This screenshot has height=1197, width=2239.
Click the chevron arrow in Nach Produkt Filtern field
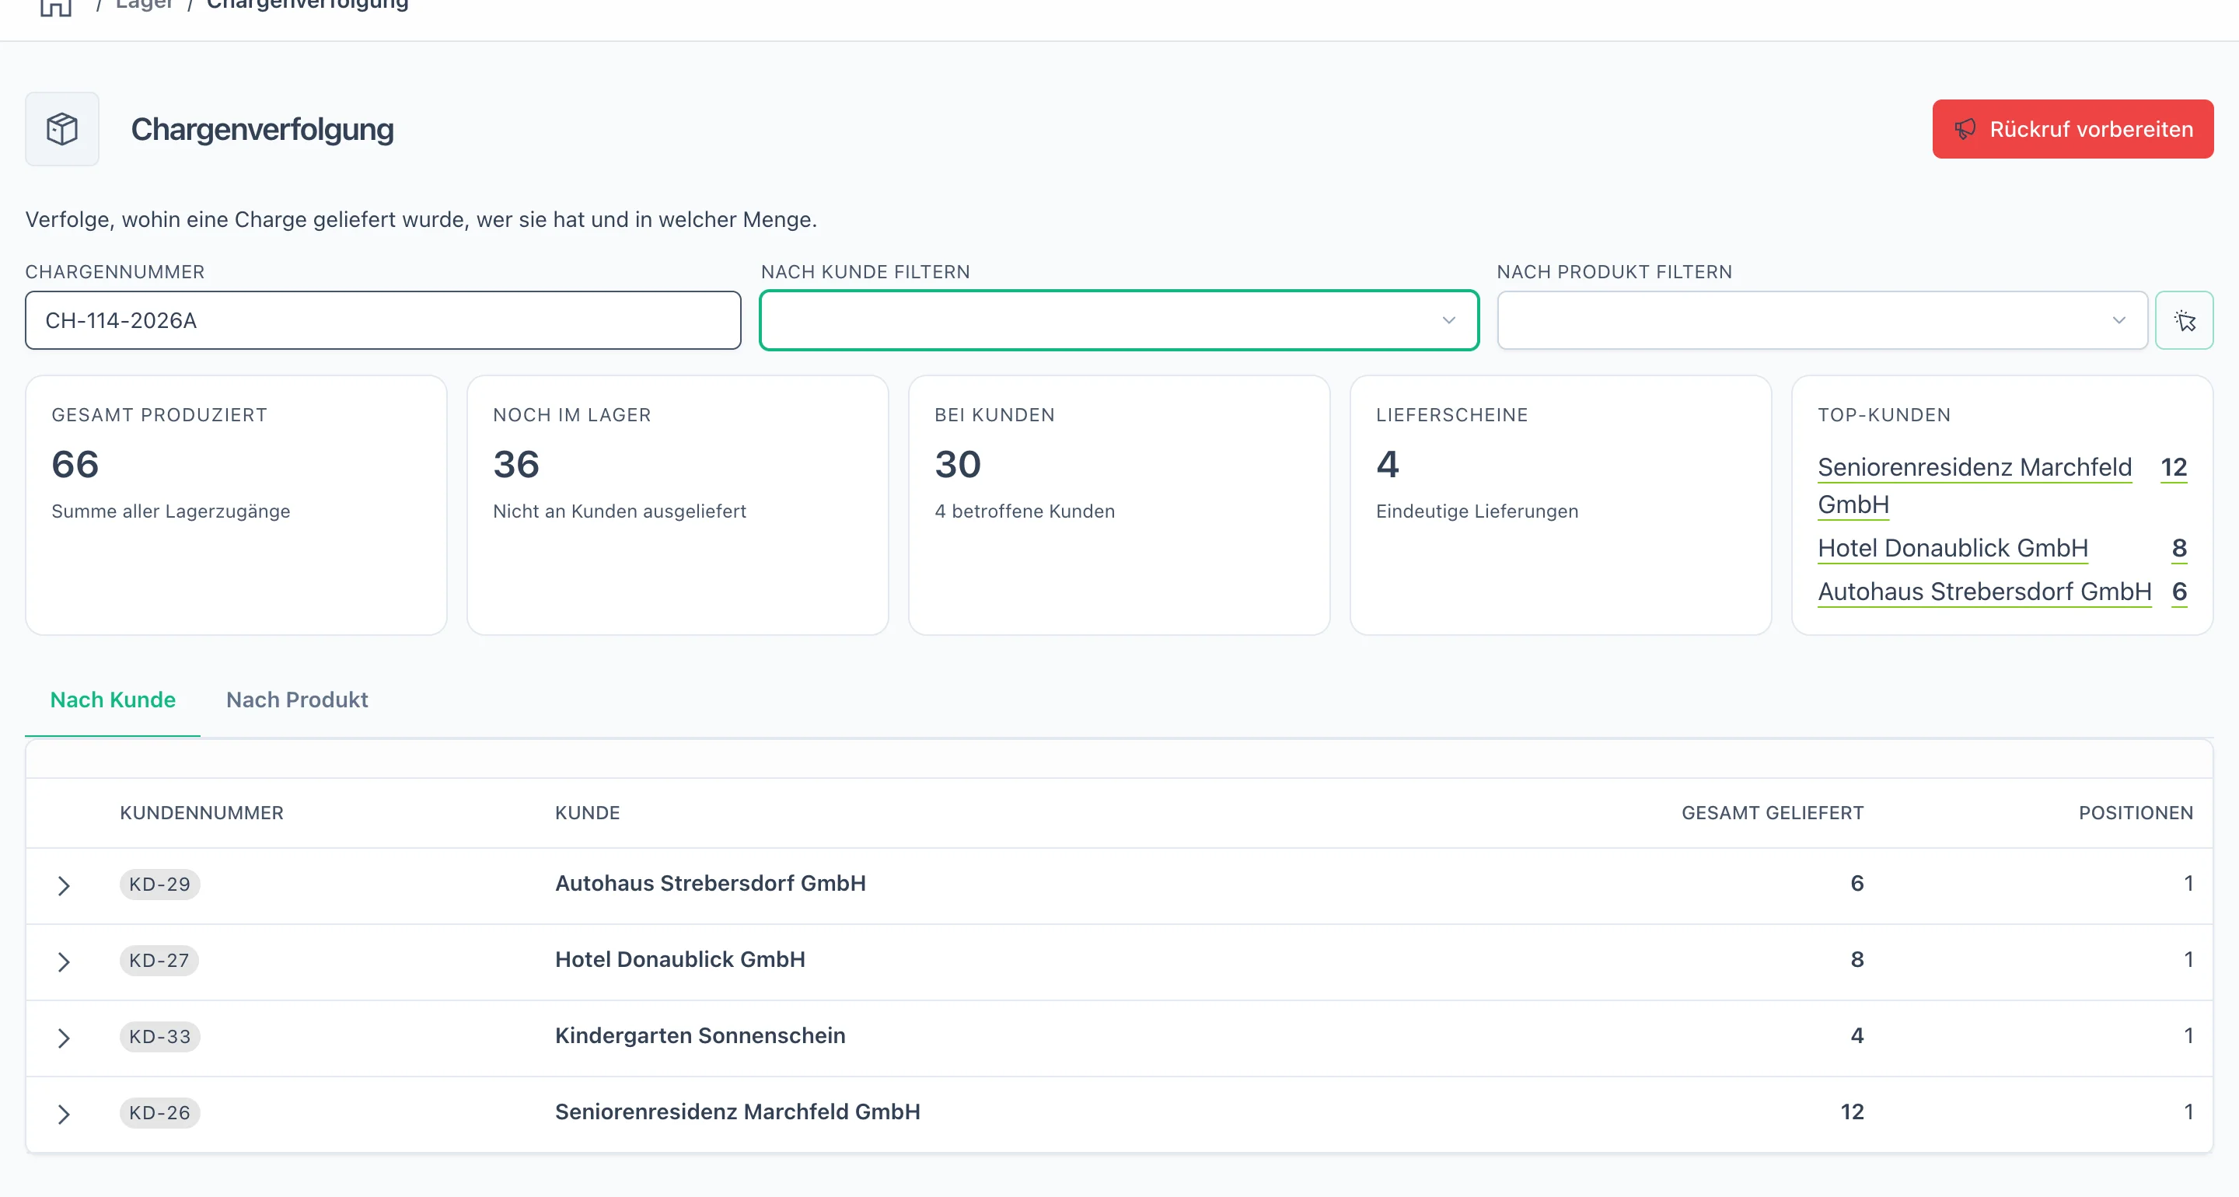(x=2118, y=321)
